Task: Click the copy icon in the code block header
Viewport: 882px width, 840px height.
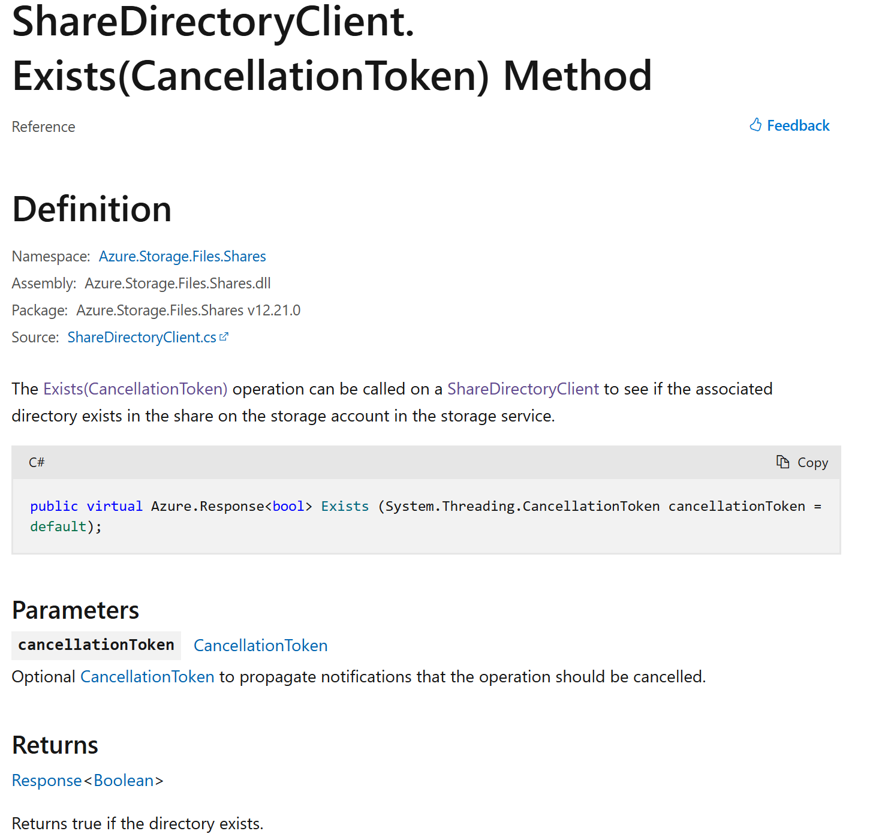Action: pos(782,462)
